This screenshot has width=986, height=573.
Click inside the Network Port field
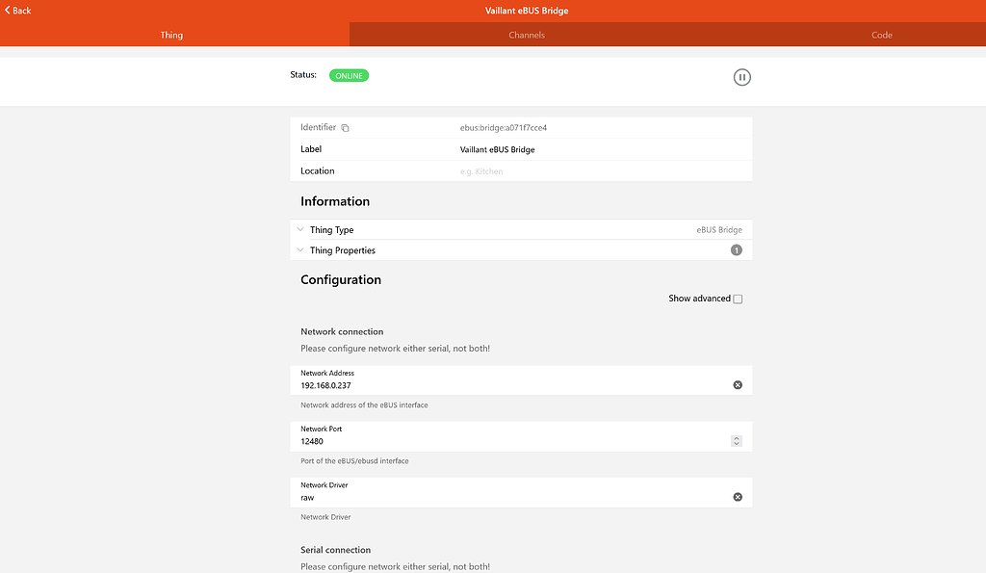481,441
